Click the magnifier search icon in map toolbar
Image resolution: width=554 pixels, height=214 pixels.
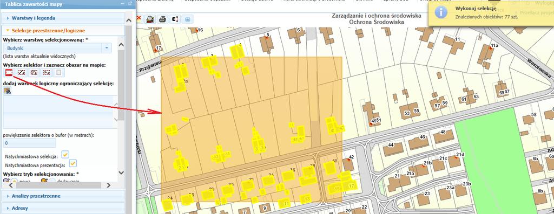[x=150, y=19]
